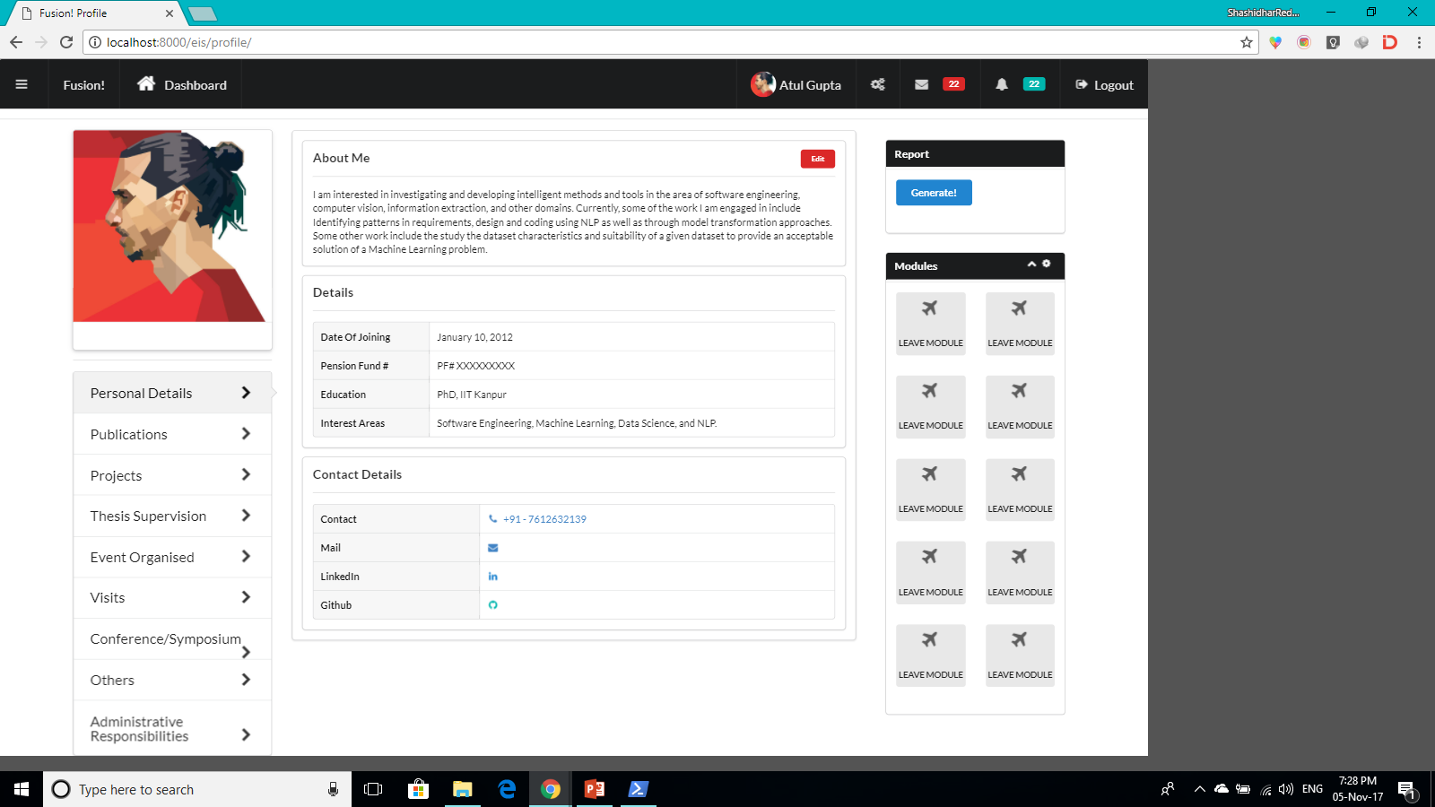The image size is (1435, 807).
Task: Click the Windows search box
Action: [x=197, y=789]
